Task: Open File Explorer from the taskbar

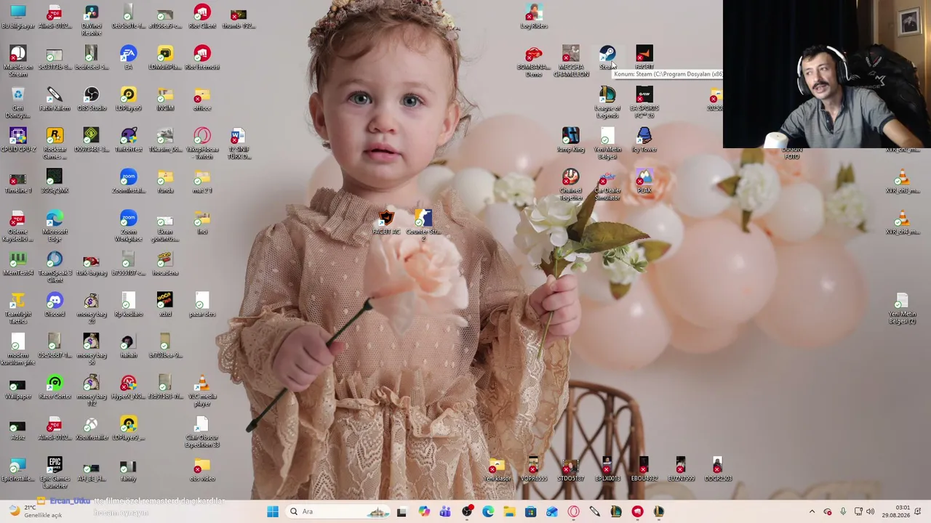Action: click(x=509, y=511)
